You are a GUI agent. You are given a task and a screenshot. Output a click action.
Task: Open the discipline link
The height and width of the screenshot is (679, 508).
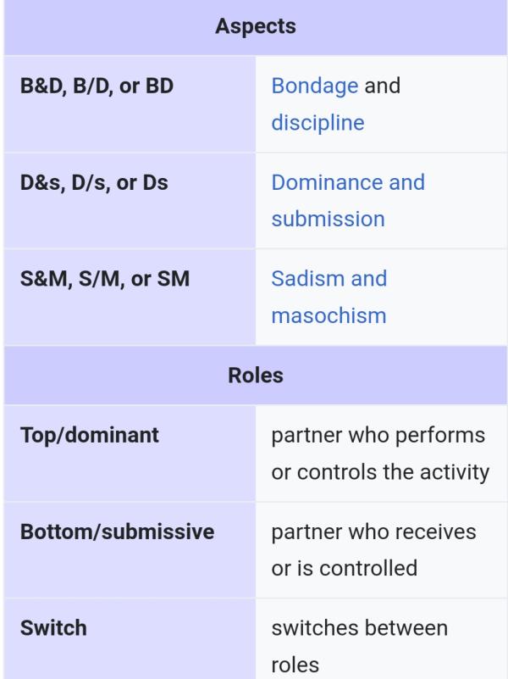317,122
